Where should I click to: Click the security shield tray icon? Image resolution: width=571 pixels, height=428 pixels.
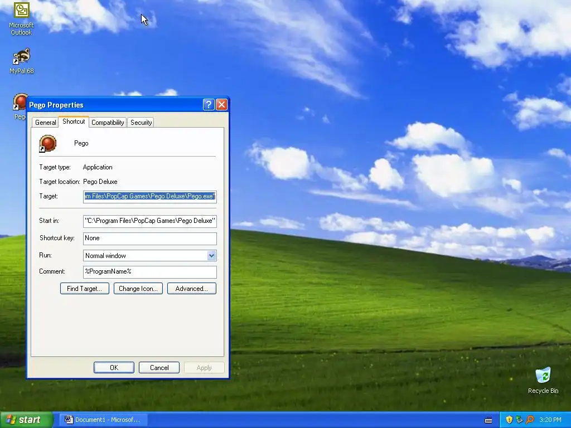click(x=509, y=420)
